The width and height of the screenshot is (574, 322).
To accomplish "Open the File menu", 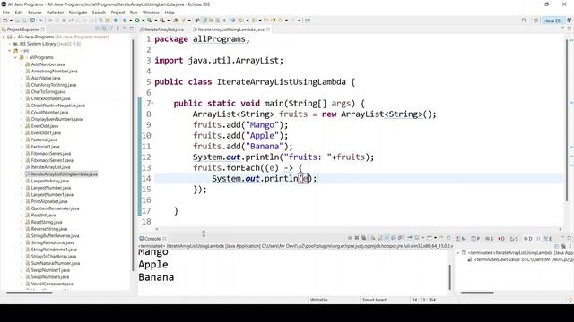I will point(6,13).
